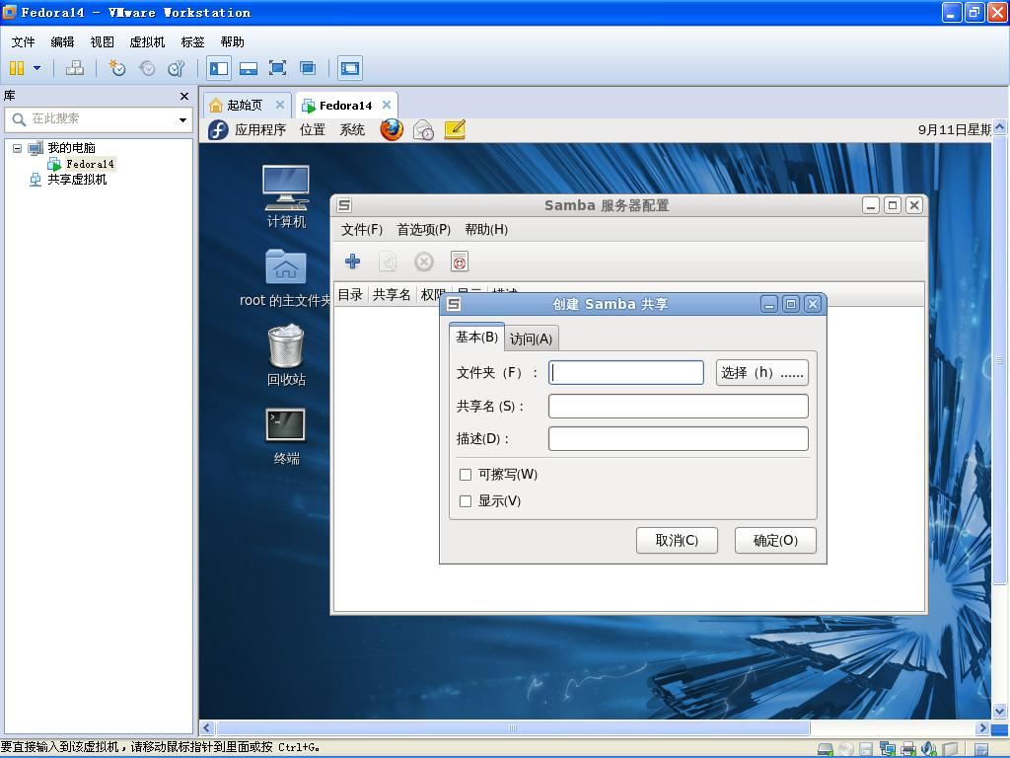Image resolution: width=1010 pixels, height=758 pixels.
Task: Close the 库 library panel
Action: 184,96
